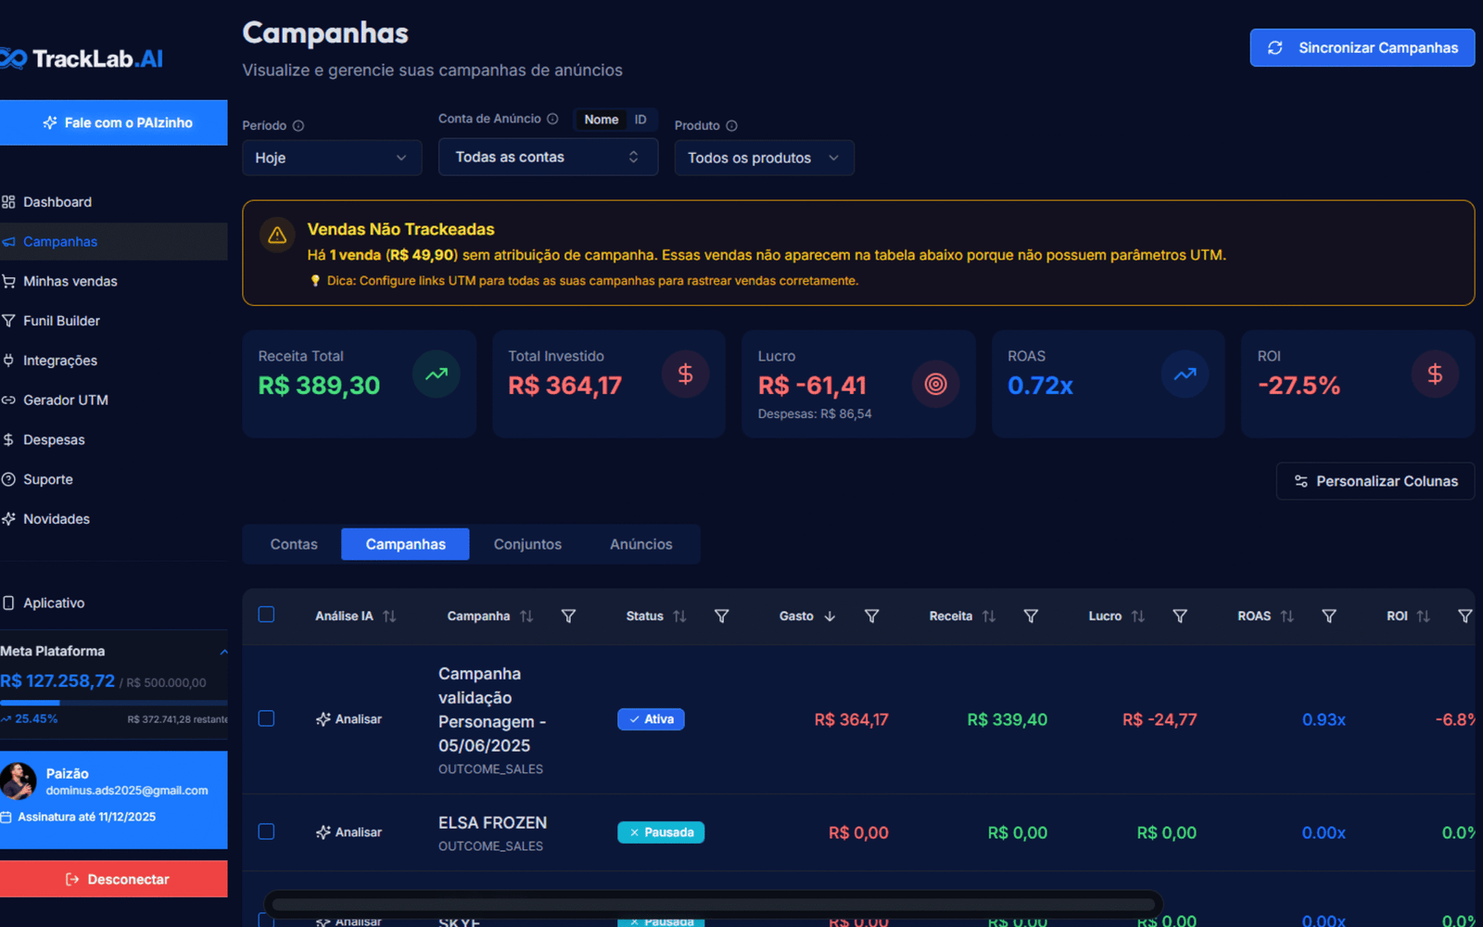Screen dimensions: 1483x927
Task: Click info icon next to Conta de Anúncio
Action: pos(552,119)
